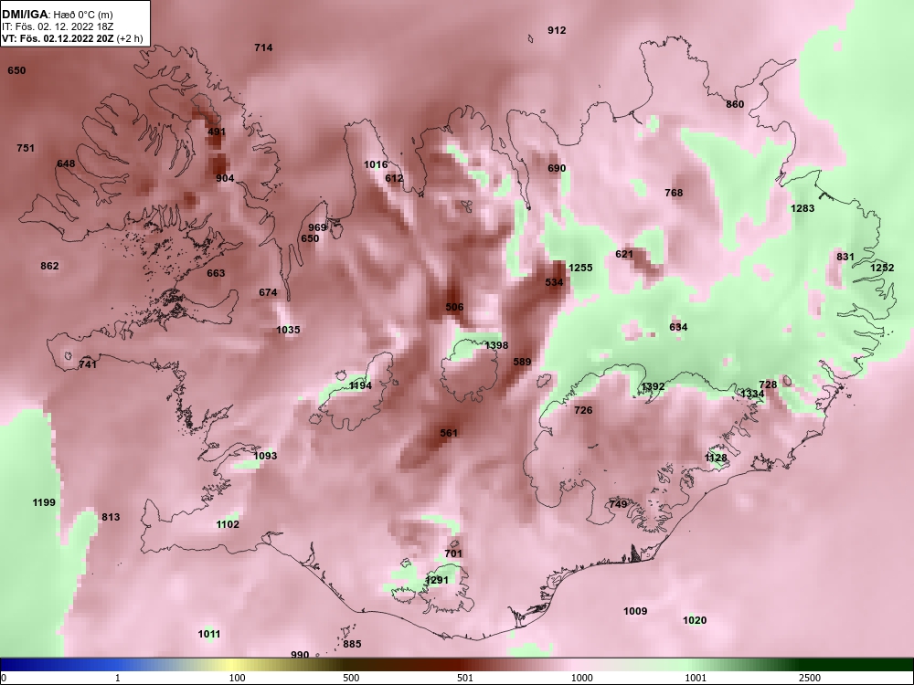
Task: Click the 1398 height value
Action: coord(496,346)
